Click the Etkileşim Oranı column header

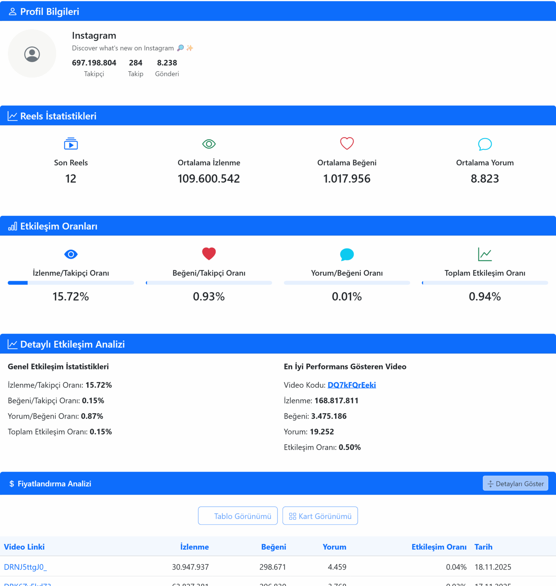click(x=439, y=547)
